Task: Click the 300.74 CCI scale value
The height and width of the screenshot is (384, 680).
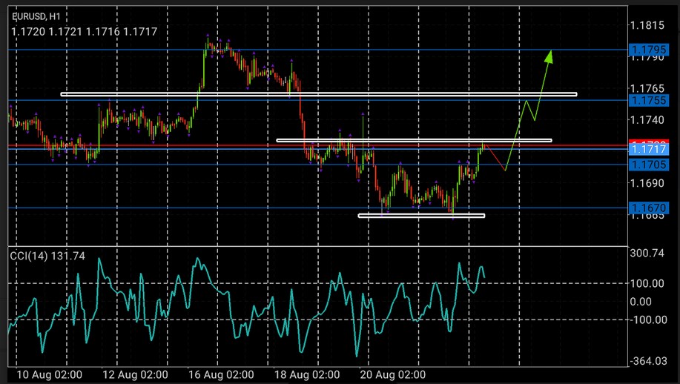Action: pos(646,254)
